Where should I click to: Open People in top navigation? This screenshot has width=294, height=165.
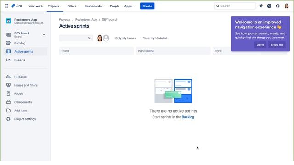tap(114, 6)
